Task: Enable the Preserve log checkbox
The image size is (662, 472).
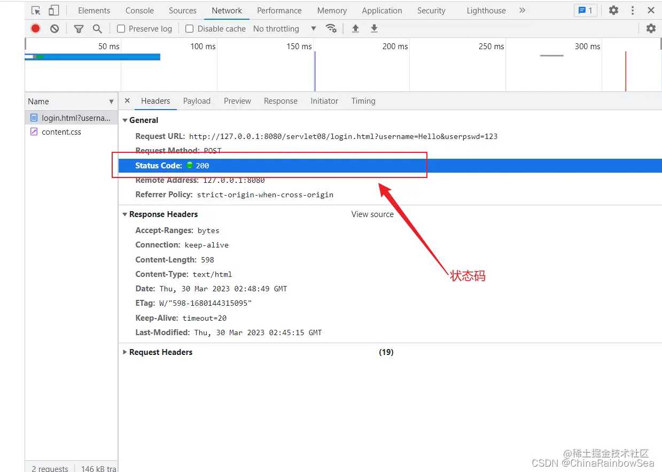Action: point(121,29)
